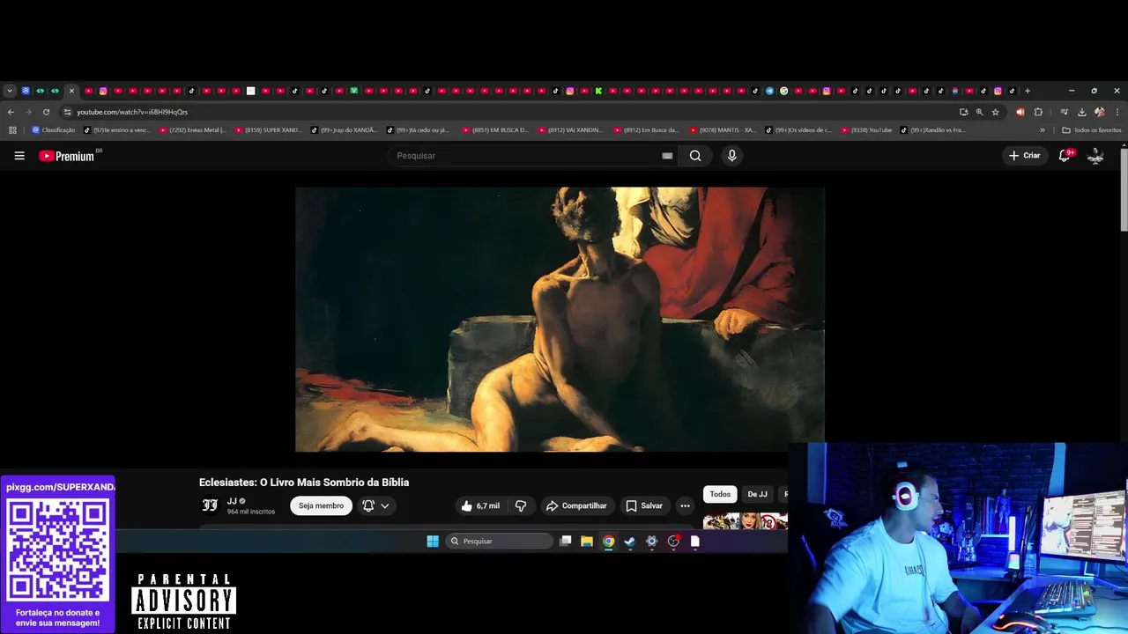Open recommended video thumbnail below Todos
The image size is (1128, 634).
[745, 520]
